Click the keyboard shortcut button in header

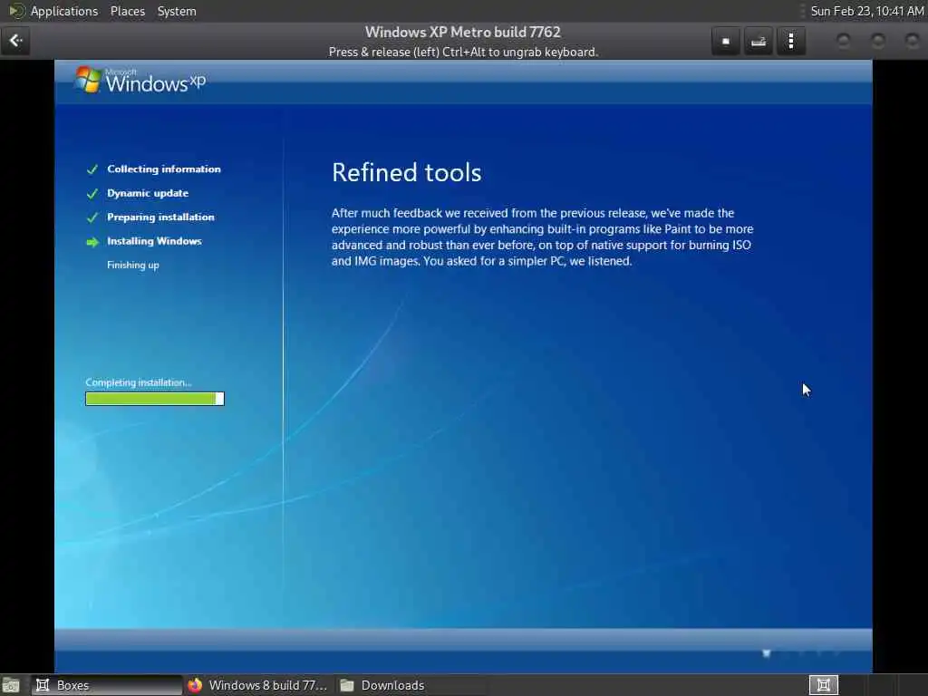(759, 42)
